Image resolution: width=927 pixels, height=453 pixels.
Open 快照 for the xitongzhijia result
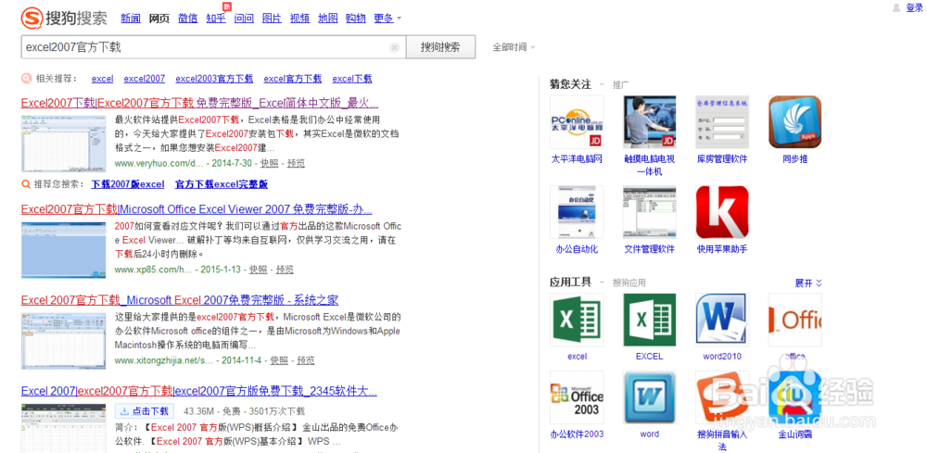(x=279, y=360)
